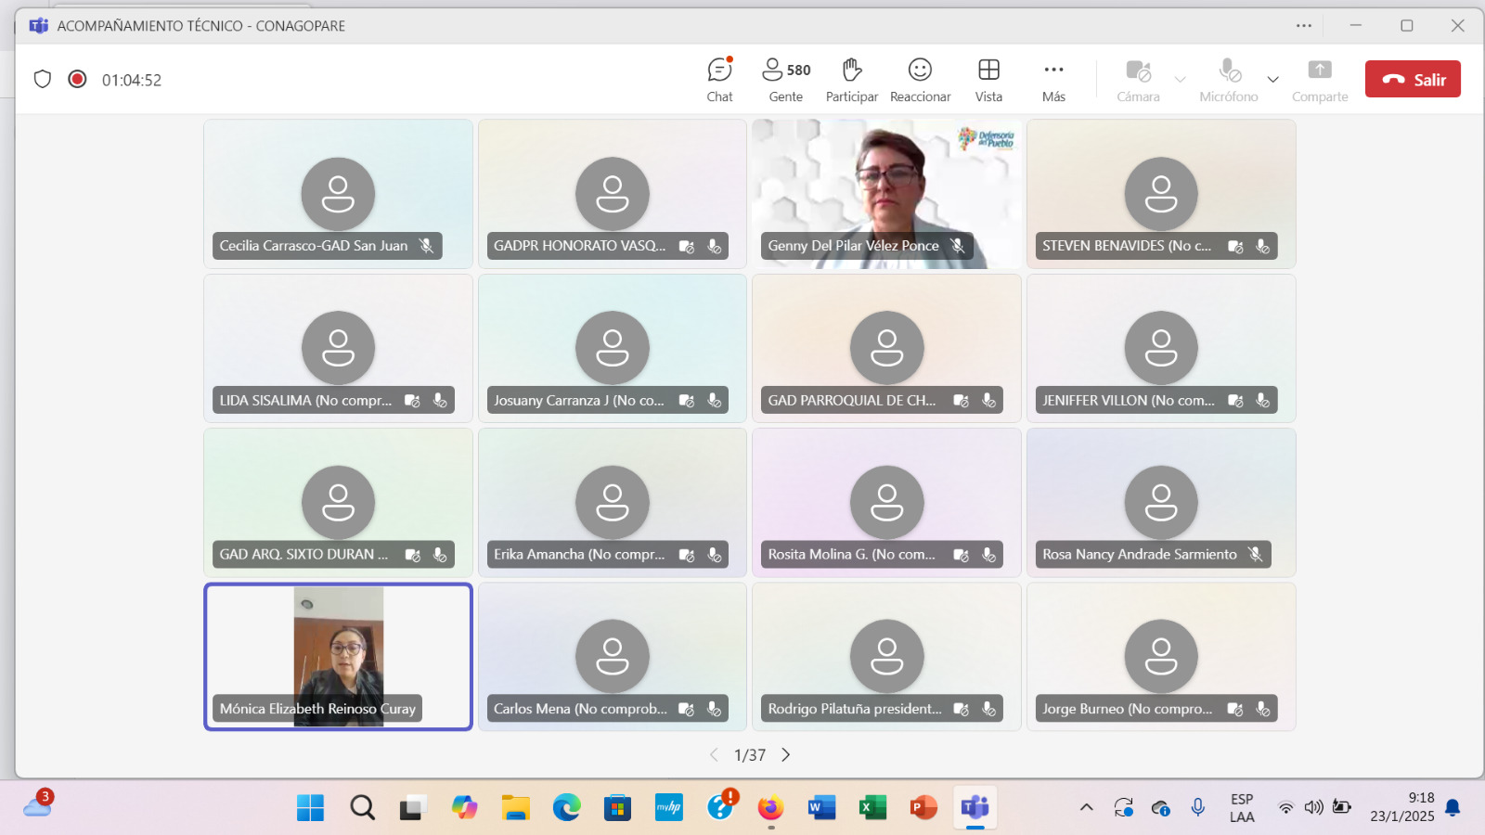Open the title bar ellipsis menu
This screenshot has height=835, width=1485.
click(x=1304, y=26)
